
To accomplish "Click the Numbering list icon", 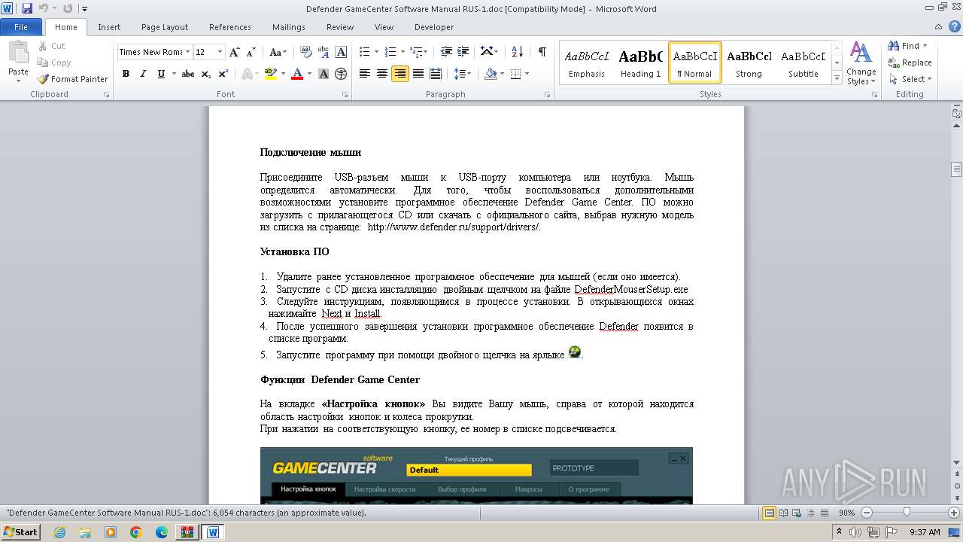I will tap(390, 52).
